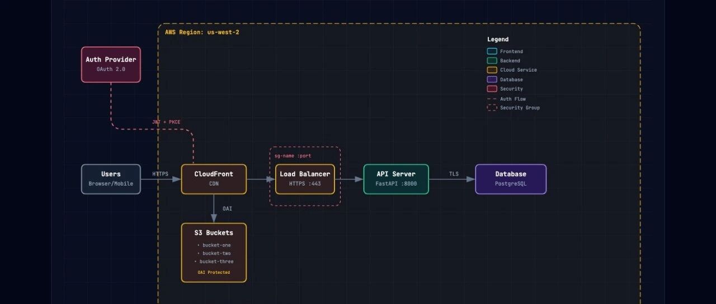
Task: Click the "Security Group" legend text
Action: point(520,108)
